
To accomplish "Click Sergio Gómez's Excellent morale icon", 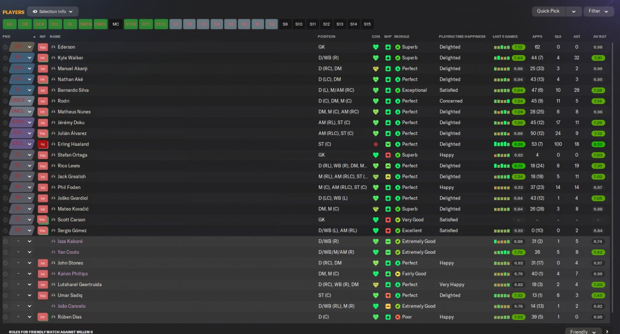I will [398, 231].
